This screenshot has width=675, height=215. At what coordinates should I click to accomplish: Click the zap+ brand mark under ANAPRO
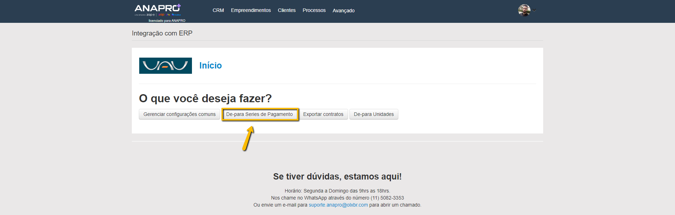pos(150,15)
